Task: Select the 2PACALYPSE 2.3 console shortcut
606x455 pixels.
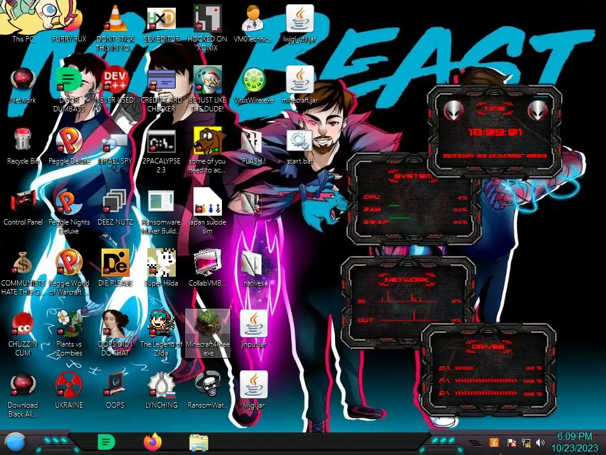Action: (161, 152)
